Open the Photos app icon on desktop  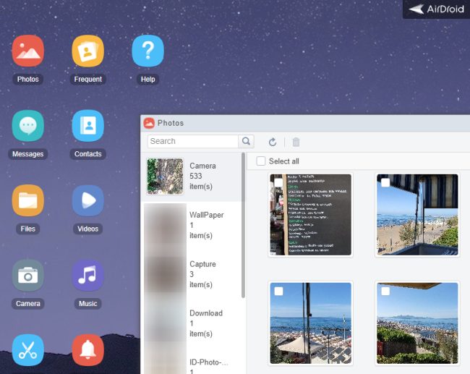click(x=27, y=51)
